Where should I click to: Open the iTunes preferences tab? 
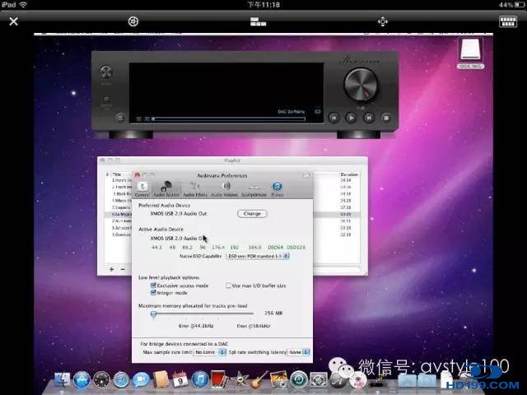click(x=277, y=189)
